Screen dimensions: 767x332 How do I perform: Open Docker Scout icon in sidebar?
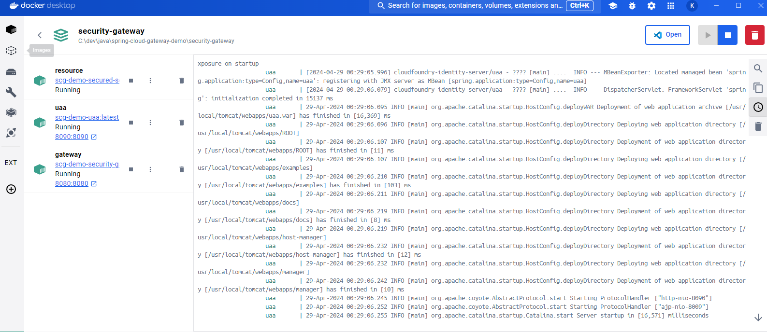point(11,133)
